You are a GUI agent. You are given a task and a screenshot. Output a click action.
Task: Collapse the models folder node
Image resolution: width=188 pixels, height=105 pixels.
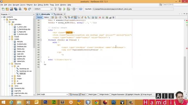[10, 39]
